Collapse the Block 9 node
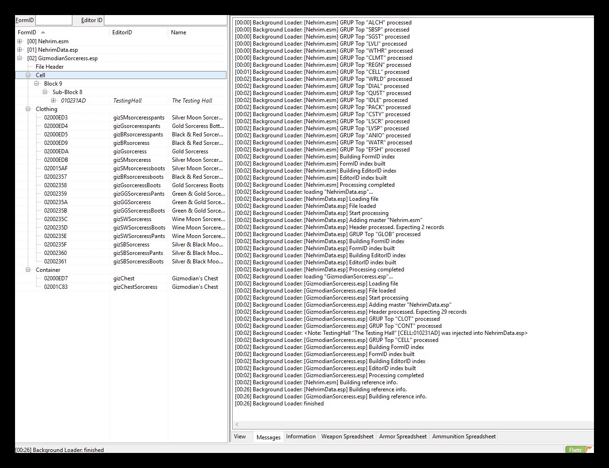The height and width of the screenshot is (468, 609). point(37,84)
